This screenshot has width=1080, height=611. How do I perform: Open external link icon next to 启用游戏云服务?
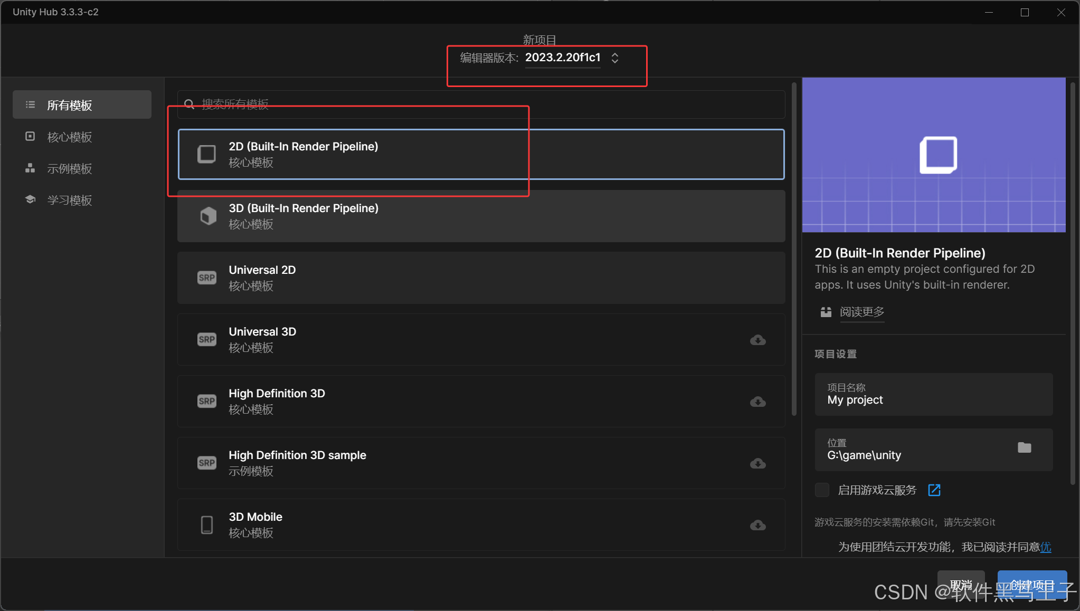point(934,490)
